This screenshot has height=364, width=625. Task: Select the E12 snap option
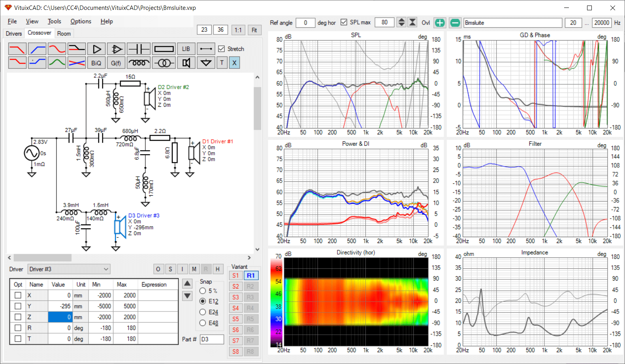pyautogui.click(x=203, y=301)
